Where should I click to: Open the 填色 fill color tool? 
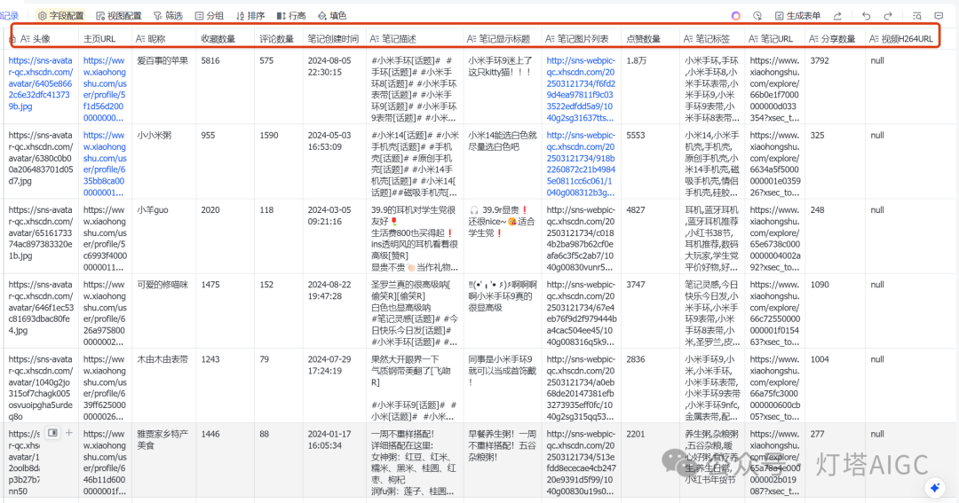(332, 16)
